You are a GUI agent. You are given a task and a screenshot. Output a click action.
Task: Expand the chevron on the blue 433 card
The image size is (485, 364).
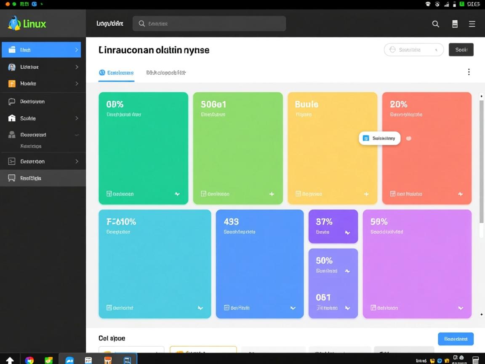[293, 308]
